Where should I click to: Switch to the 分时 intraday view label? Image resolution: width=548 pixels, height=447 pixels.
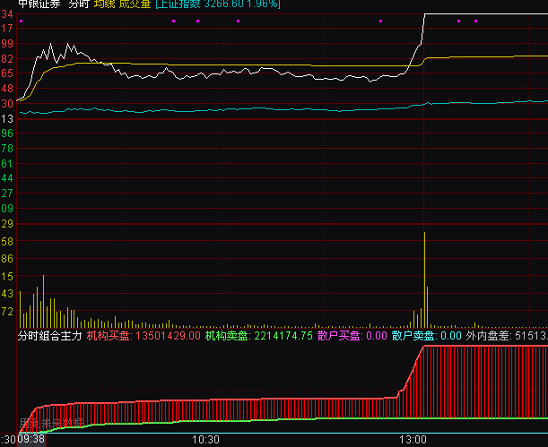click(79, 4)
